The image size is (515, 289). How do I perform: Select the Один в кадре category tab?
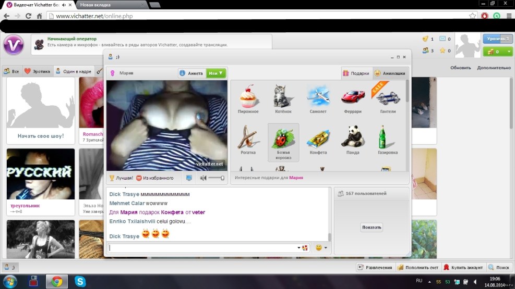[x=74, y=71]
